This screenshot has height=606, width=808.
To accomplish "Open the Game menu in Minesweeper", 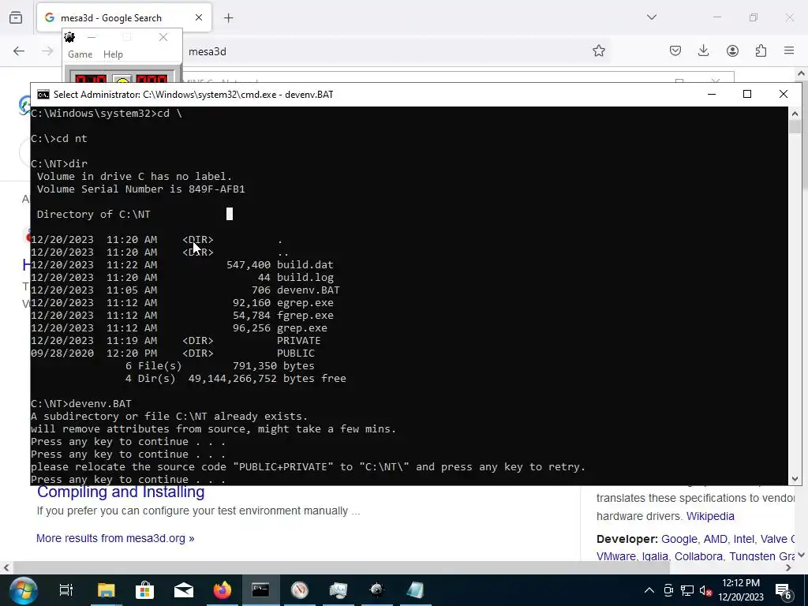I will (80, 54).
